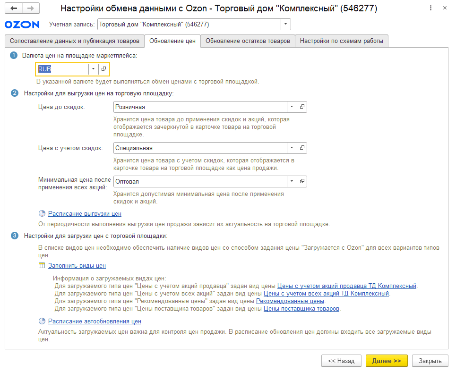
Task: Select the Обновление цен tab
Action: (x=172, y=41)
